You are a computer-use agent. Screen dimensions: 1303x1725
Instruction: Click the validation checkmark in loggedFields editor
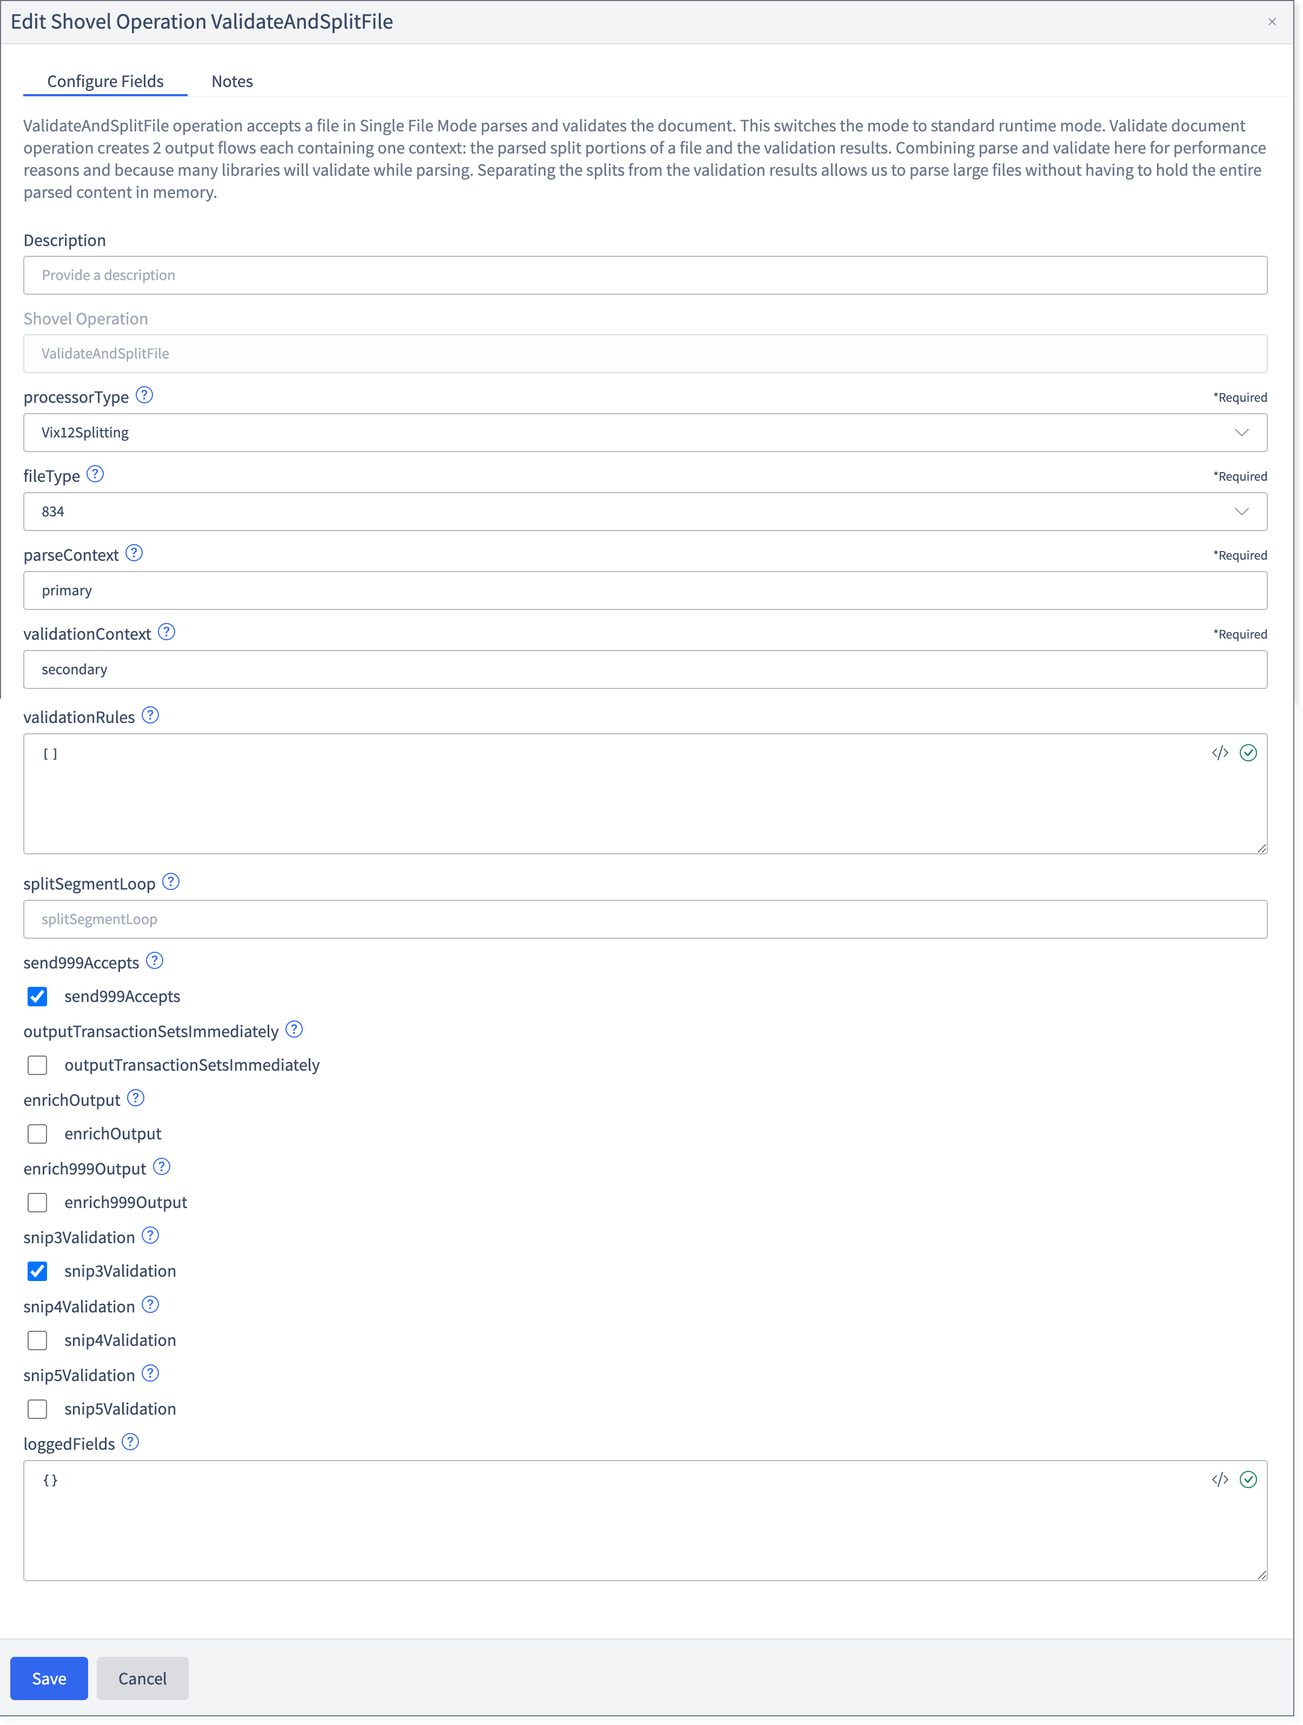[x=1248, y=1479]
